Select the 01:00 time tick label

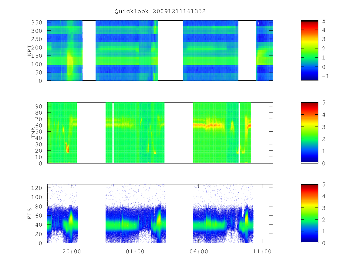click(135, 251)
